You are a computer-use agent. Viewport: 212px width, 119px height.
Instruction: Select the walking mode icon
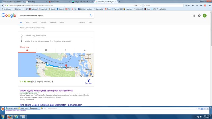[x=65, y=50]
